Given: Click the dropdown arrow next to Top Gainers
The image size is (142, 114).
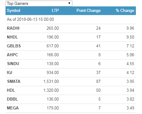Looking at the screenshot, I should 69,3.
